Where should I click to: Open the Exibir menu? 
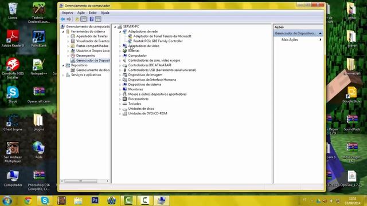click(93, 13)
